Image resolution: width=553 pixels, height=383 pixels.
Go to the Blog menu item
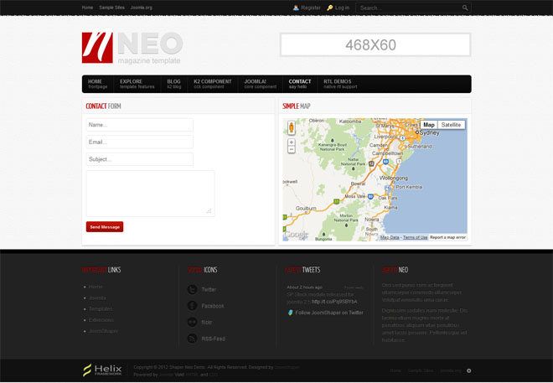(x=173, y=84)
